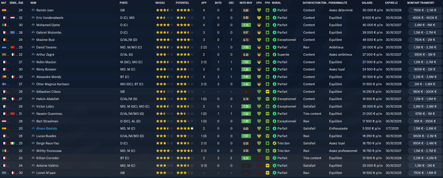Click the morale icon for Wilitty Younoussa

[275, 151]
